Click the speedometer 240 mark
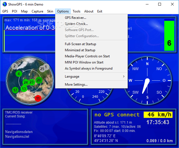 tap(95, 97)
